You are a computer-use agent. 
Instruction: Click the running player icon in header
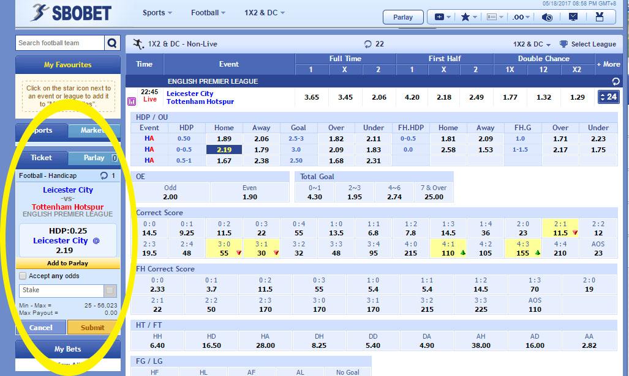[138, 43]
